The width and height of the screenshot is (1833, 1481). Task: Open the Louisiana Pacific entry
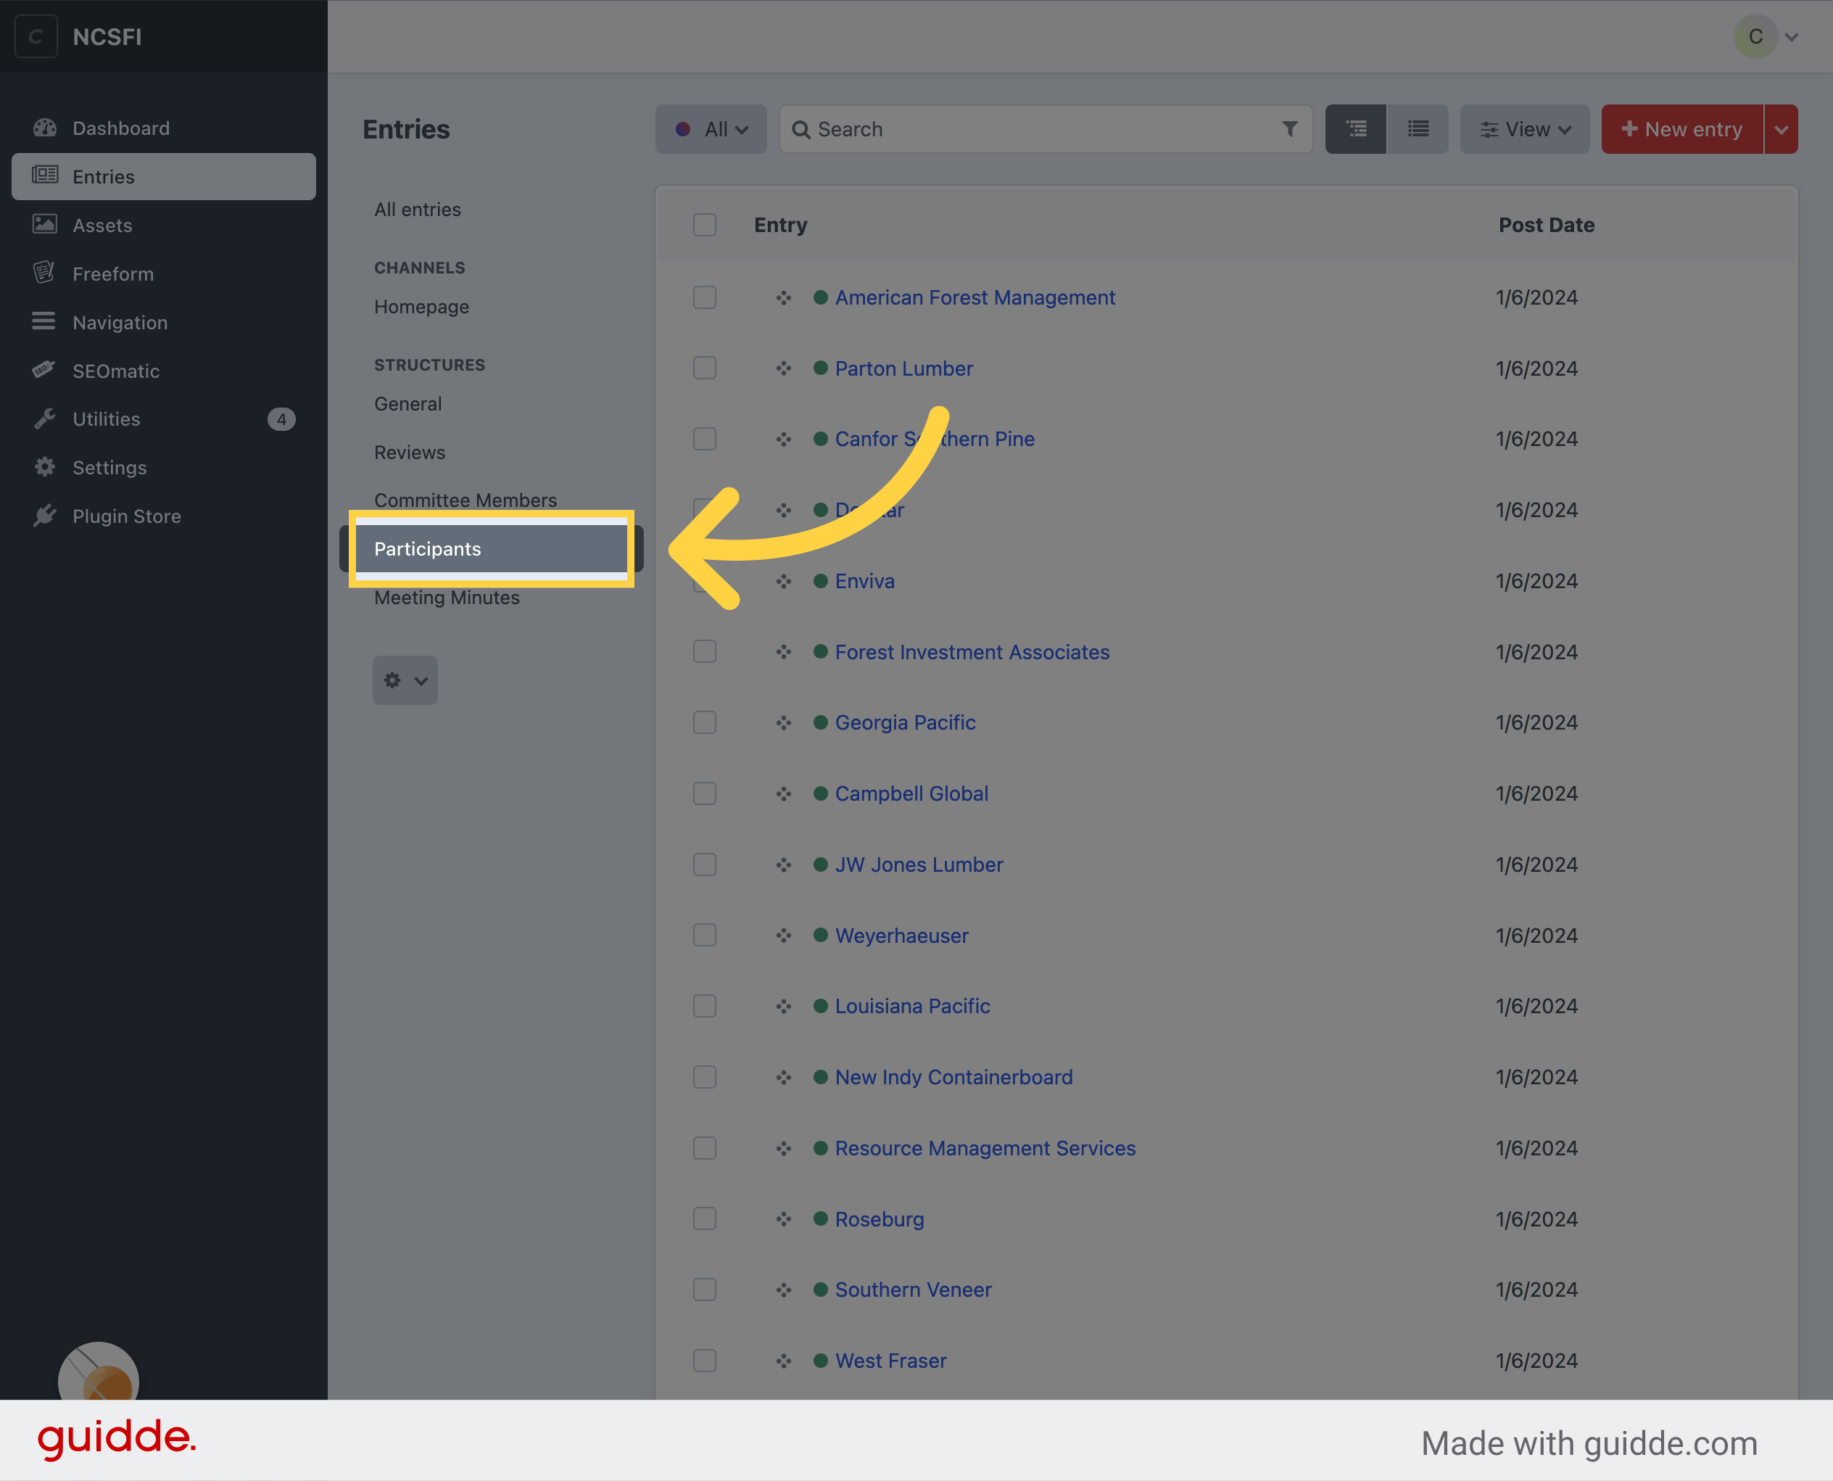click(x=913, y=1006)
